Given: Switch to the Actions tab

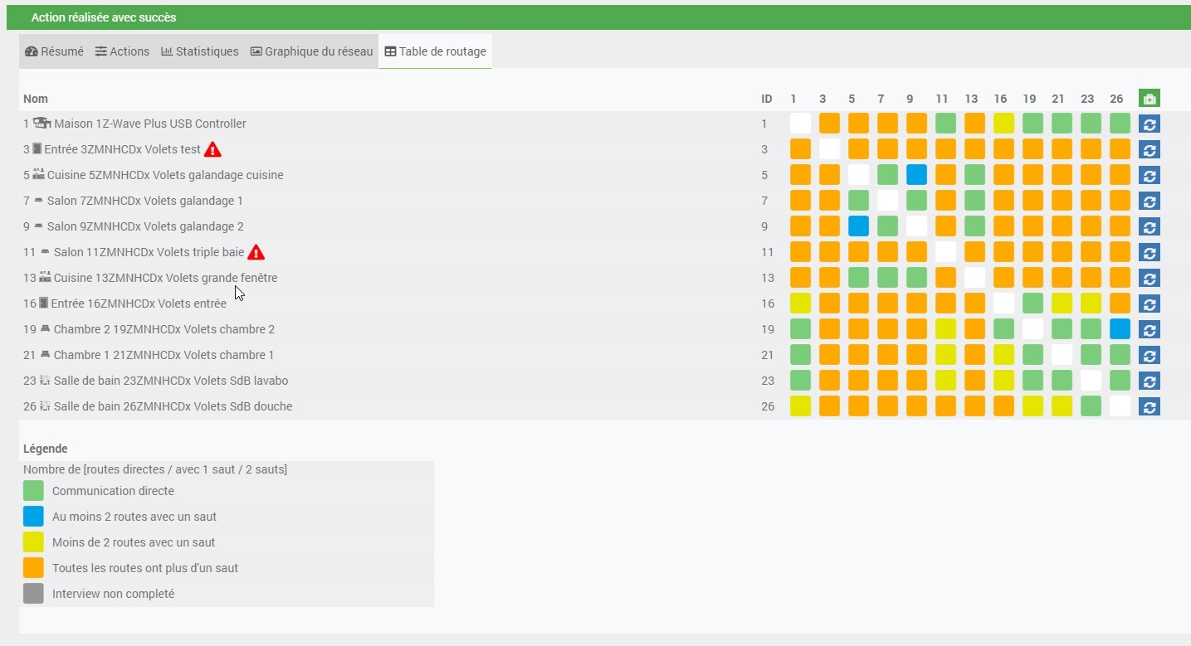Looking at the screenshot, I should (122, 51).
